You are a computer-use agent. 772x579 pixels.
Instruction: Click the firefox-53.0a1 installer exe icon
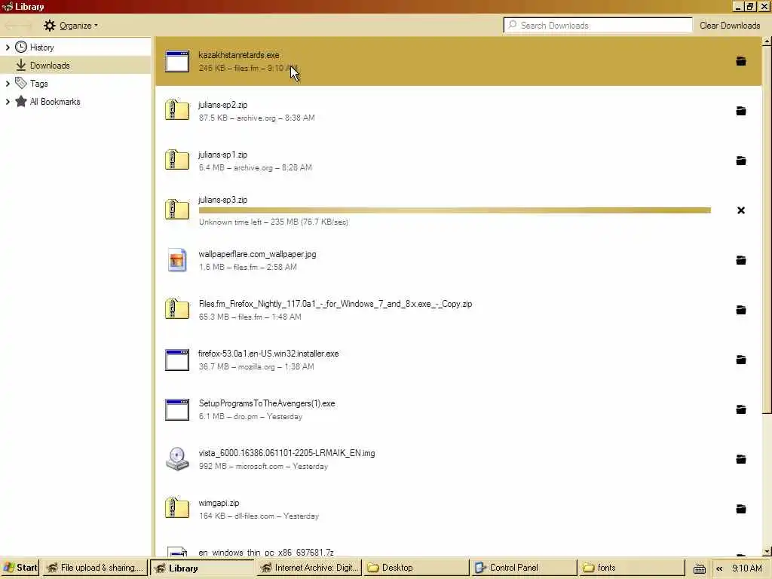tap(177, 360)
